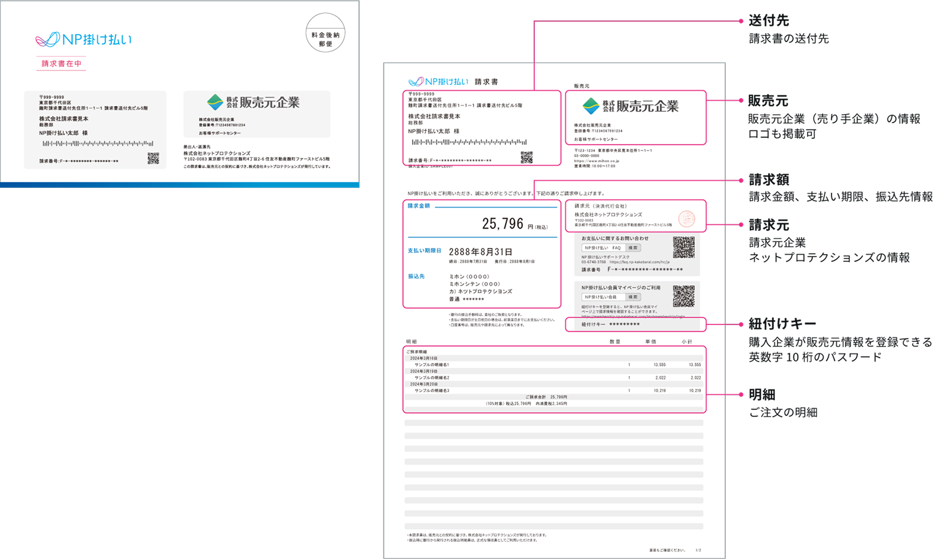Click the 請求書在中 label on the envelope
Viewport: 933px width, 559px height.
pos(61,64)
